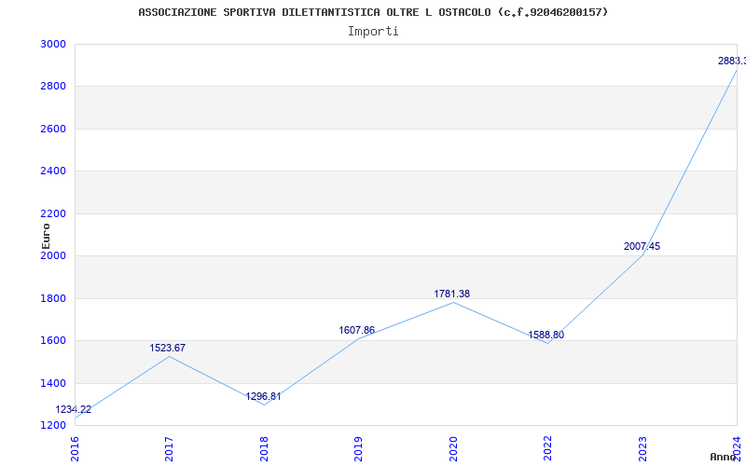Click data label 1296.81

pos(263,396)
